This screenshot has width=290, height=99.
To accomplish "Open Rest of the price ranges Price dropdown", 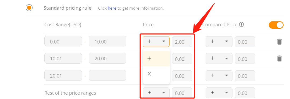I will 156,93.
